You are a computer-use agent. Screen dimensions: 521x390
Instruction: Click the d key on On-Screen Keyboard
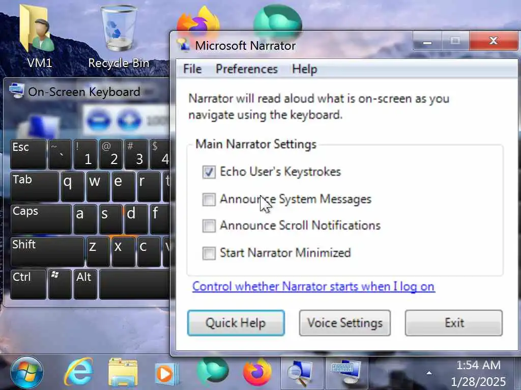[x=136, y=219]
